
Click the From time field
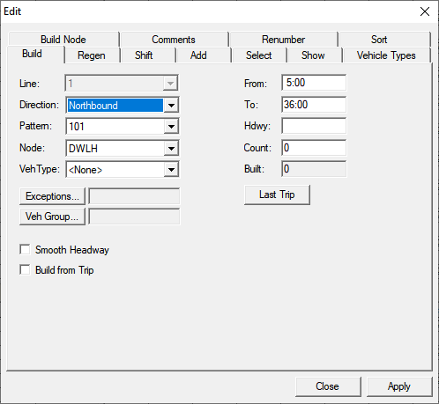pyautogui.click(x=314, y=83)
